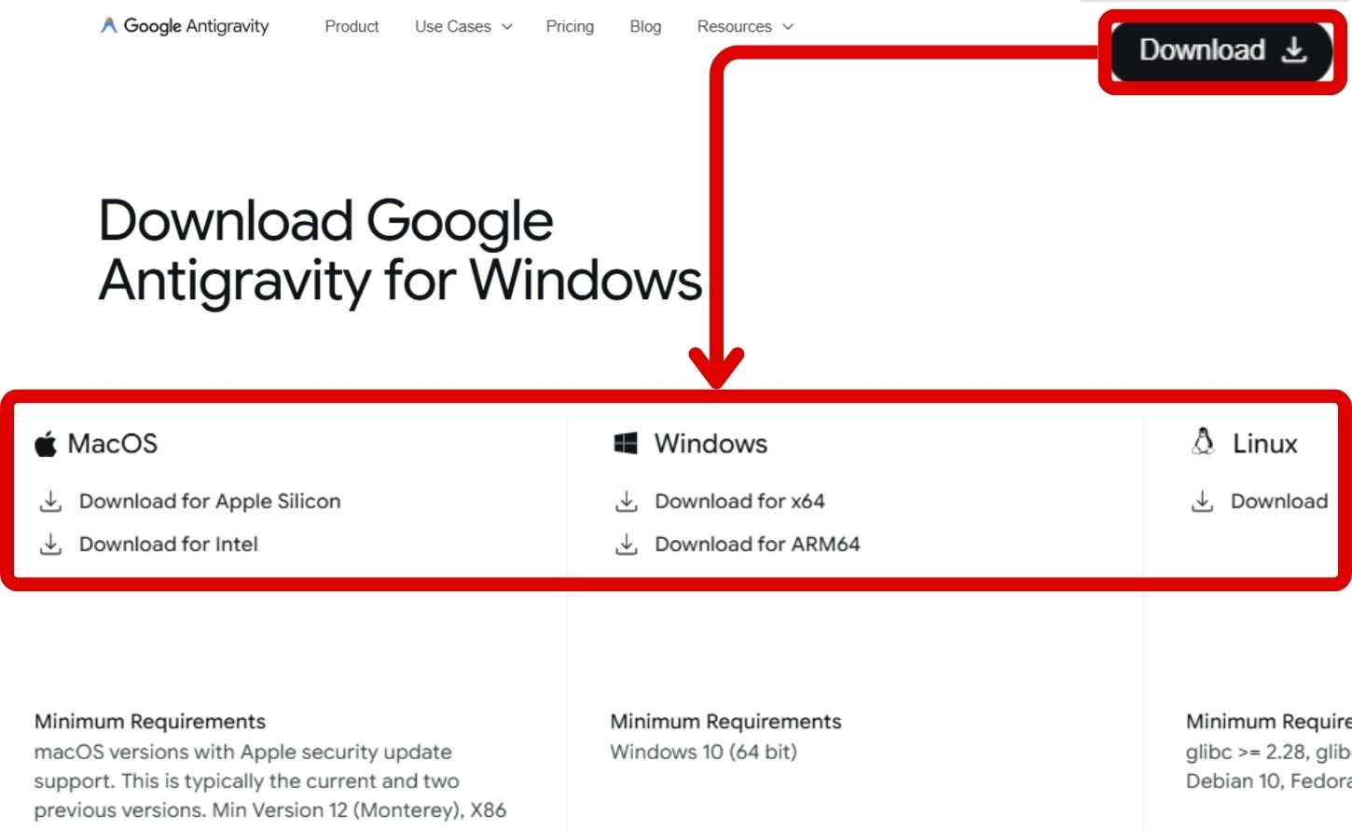Open the Use Cases dropdown

click(x=454, y=26)
